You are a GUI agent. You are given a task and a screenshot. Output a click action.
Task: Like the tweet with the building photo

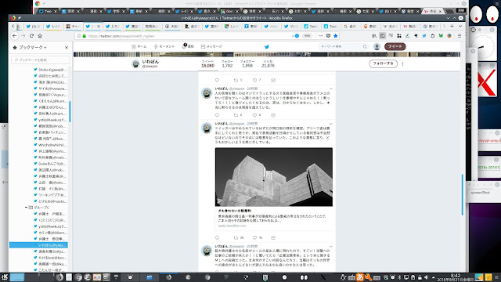coord(254,238)
